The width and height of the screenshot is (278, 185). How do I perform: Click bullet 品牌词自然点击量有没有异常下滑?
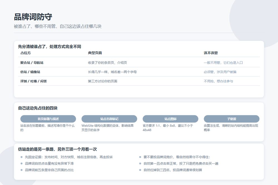coord(49,163)
